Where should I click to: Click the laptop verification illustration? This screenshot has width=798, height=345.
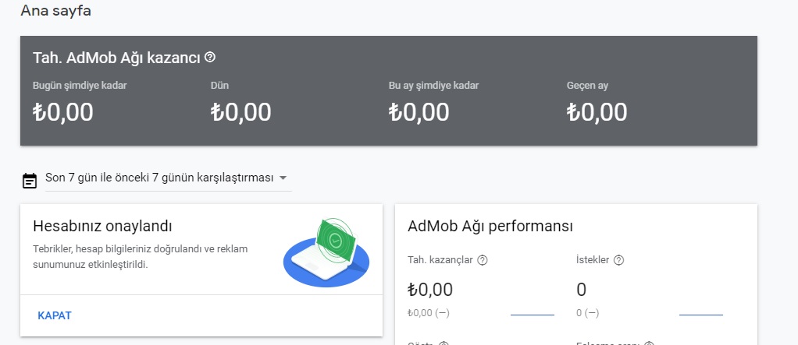(326, 252)
